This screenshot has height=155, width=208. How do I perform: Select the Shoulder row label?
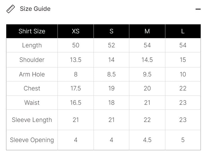(x=32, y=60)
